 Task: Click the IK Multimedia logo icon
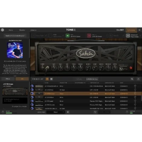pyautogui.click(x=2, y=30)
